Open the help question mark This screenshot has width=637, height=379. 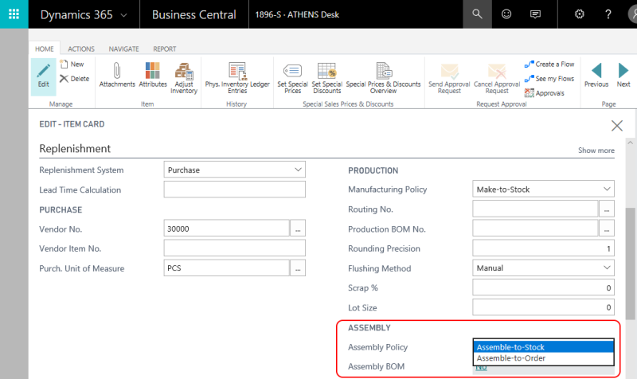click(608, 14)
